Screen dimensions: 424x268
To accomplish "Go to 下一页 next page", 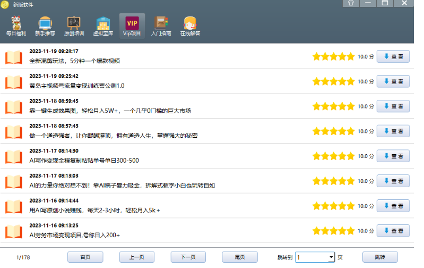I will pos(188,257).
